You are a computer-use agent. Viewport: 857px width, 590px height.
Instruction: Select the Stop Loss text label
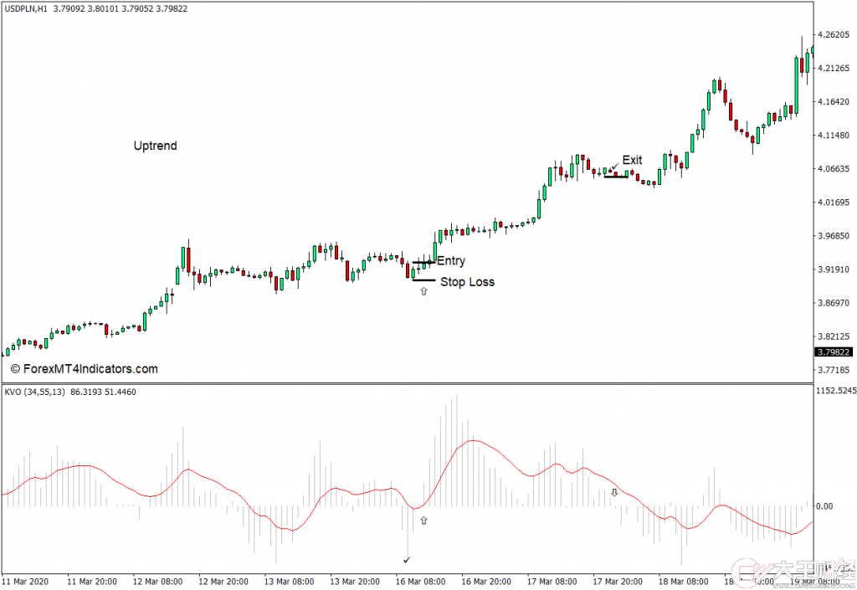(467, 282)
